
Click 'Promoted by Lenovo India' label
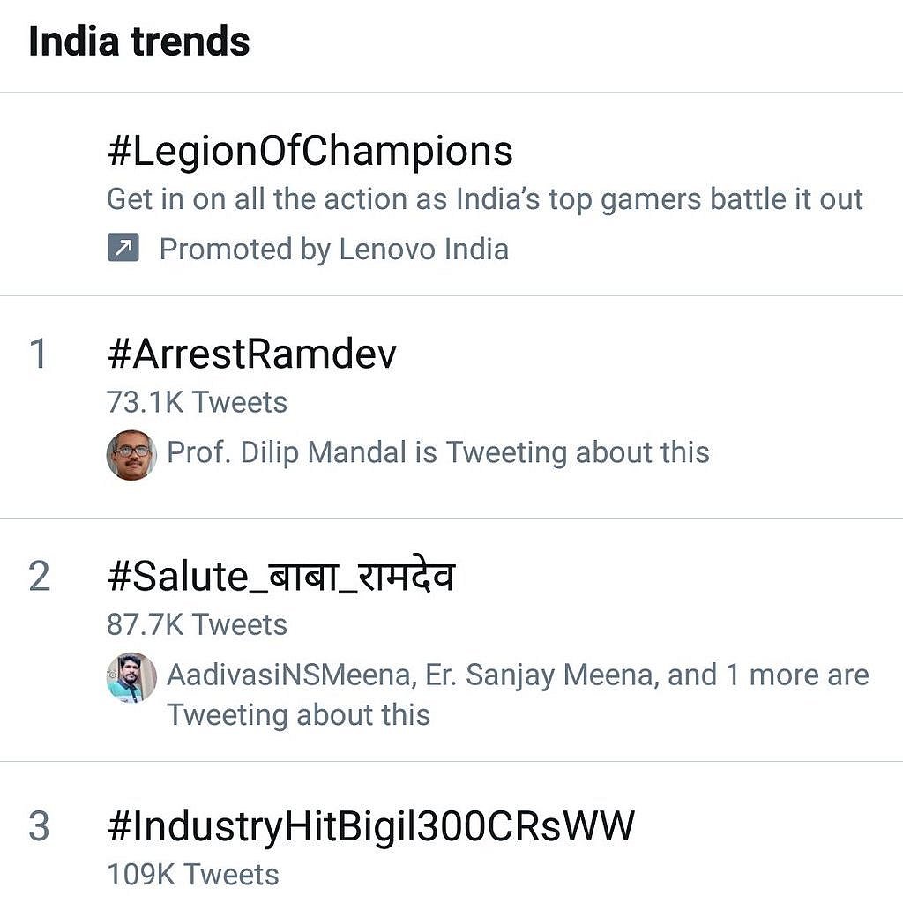(333, 250)
